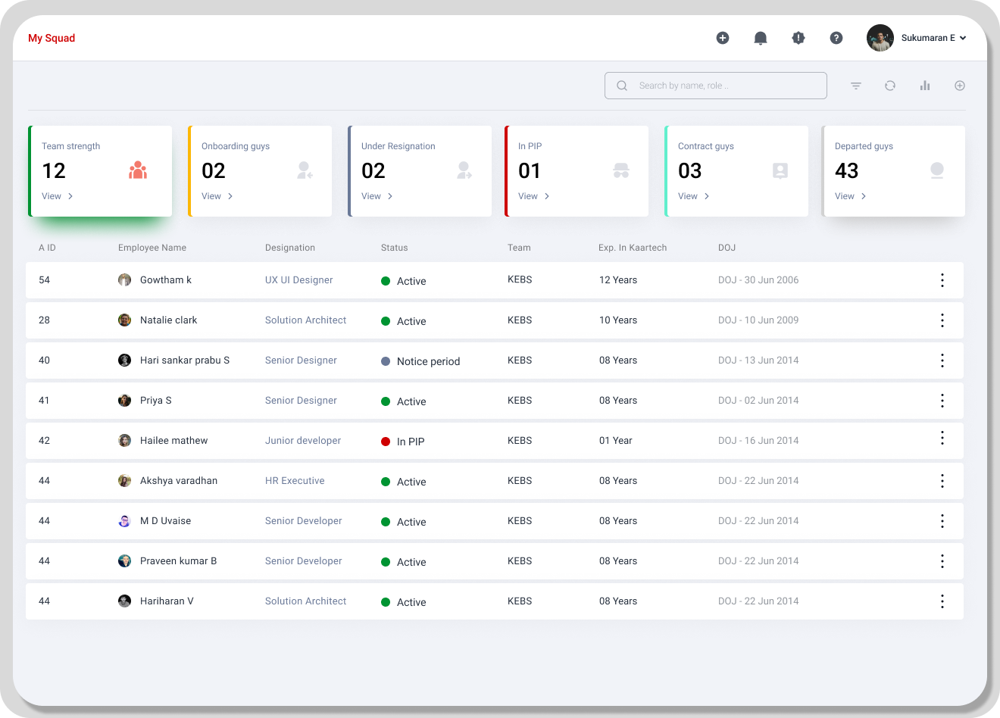Expand View on Onboarding guys card
The height and width of the screenshot is (718, 1000).
(x=217, y=196)
